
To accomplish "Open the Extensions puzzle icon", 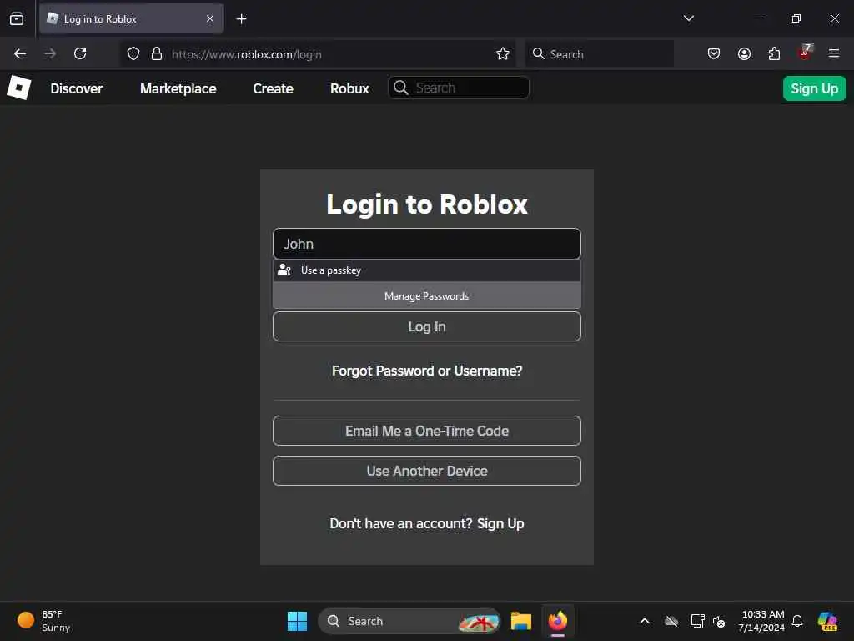I will (x=774, y=53).
